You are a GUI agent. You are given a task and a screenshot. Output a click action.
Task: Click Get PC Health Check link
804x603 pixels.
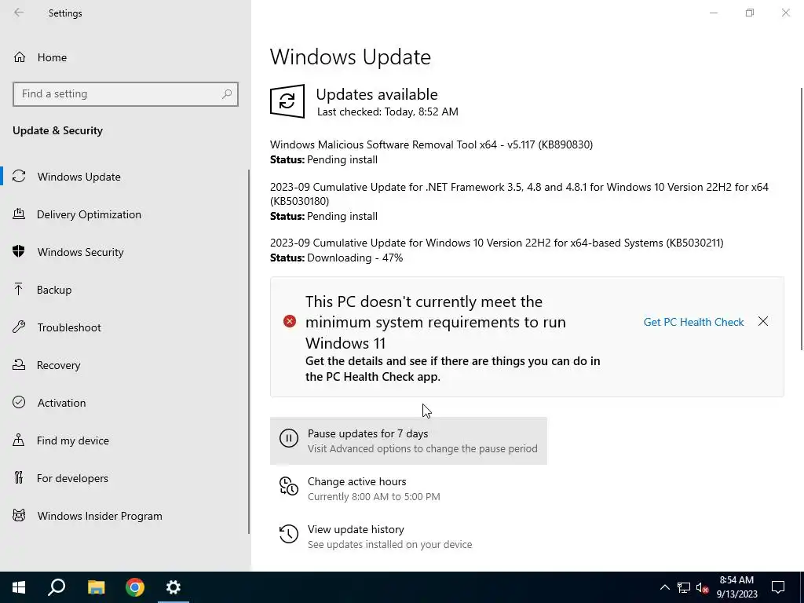pos(693,322)
